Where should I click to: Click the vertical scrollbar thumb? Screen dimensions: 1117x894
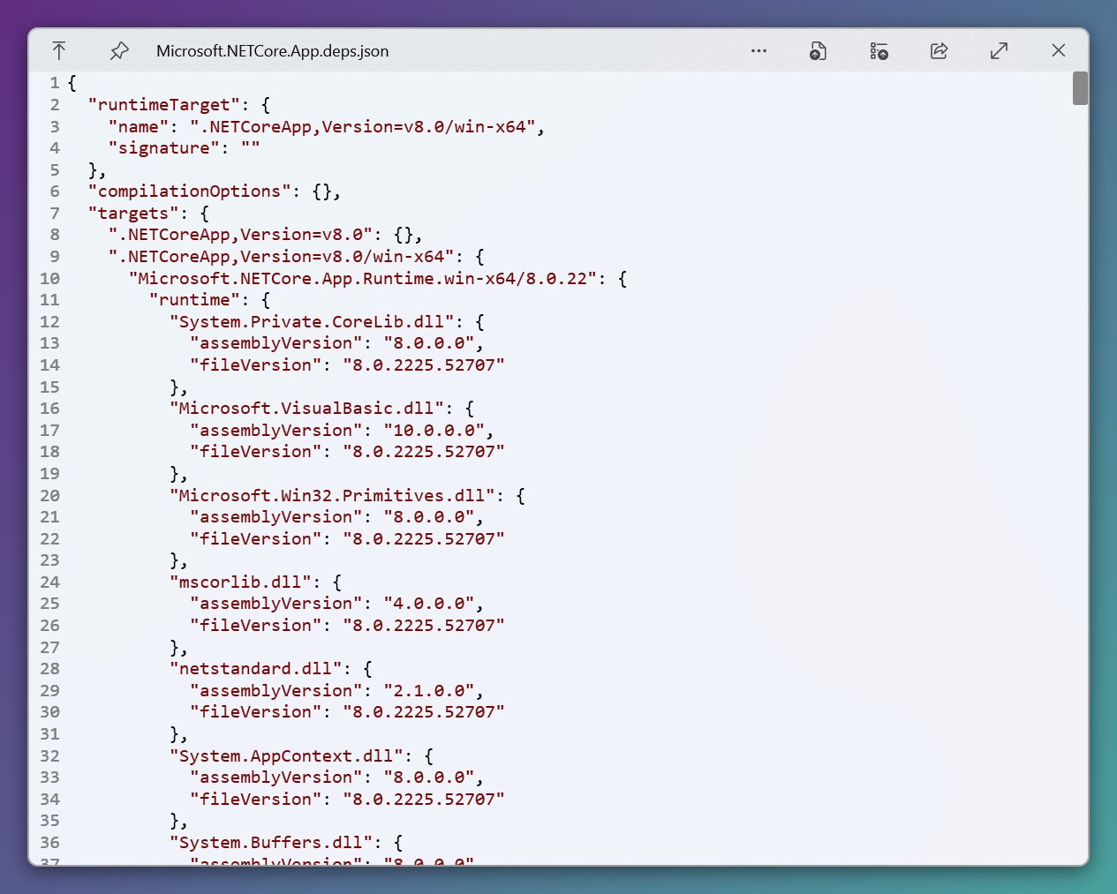click(x=1079, y=88)
